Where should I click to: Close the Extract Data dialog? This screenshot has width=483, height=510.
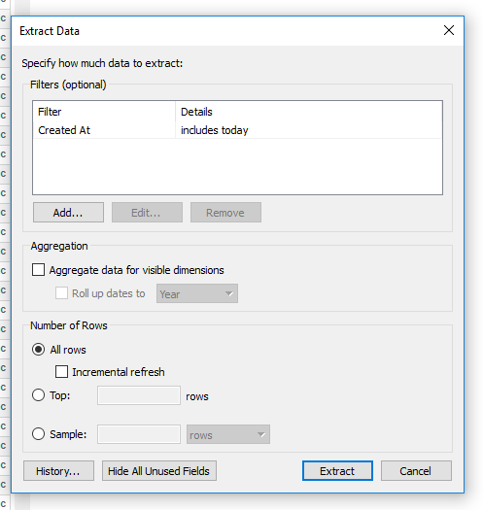pos(449,30)
